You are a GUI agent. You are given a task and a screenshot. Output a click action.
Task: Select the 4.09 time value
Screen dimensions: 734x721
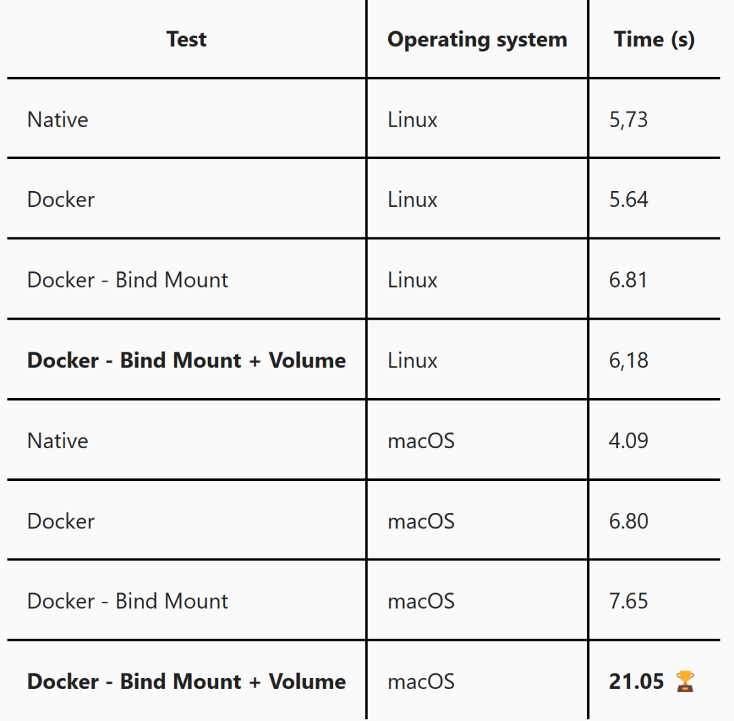click(628, 441)
